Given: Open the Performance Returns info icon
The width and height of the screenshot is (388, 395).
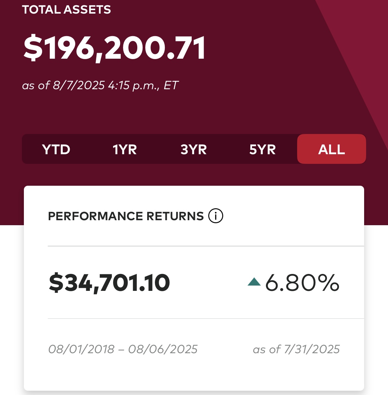Looking at the screenshot, I should [x=216, y=216].
